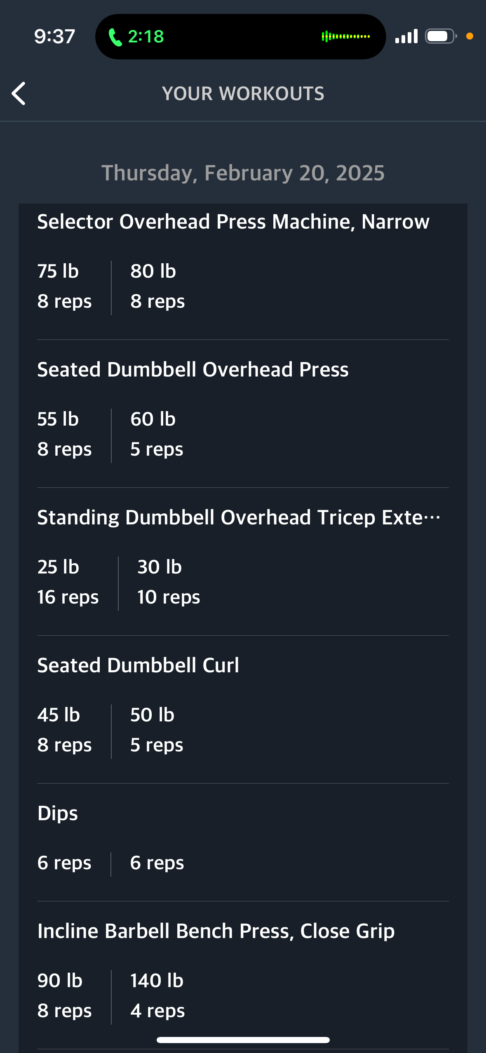Tap the back arrow icon

[19, 94]
